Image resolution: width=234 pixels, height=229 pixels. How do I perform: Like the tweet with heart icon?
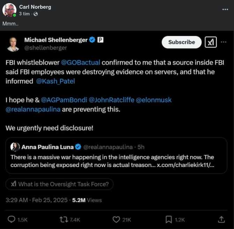tap(116, 219)
